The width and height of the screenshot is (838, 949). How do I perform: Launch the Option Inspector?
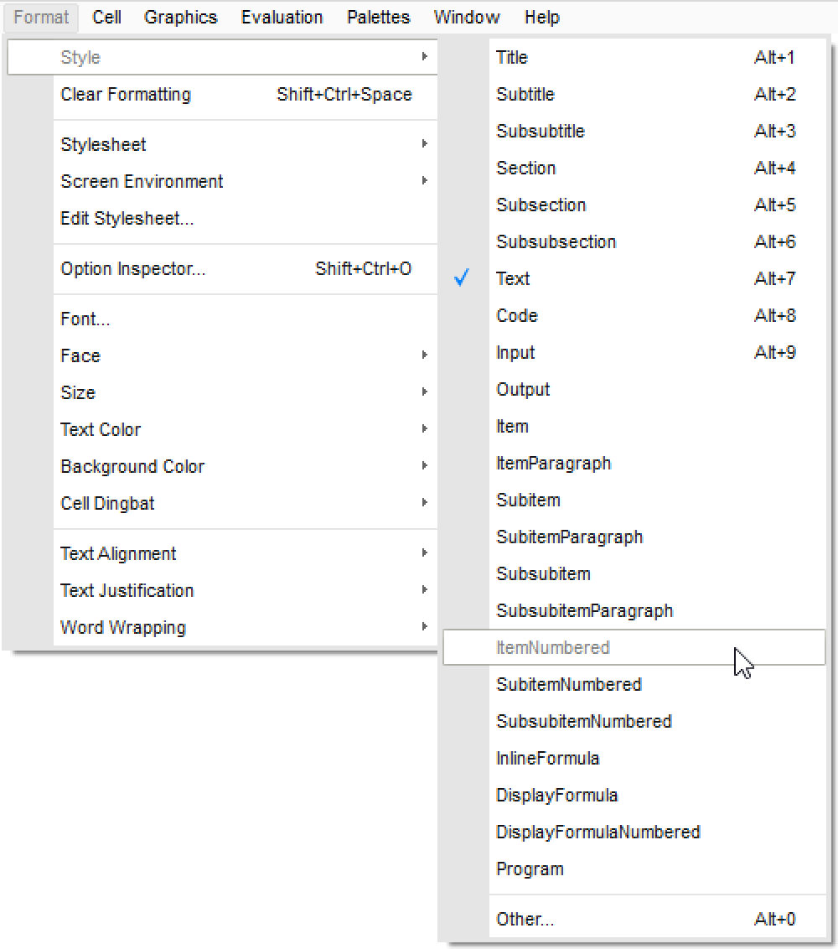[x=132, y=269]
